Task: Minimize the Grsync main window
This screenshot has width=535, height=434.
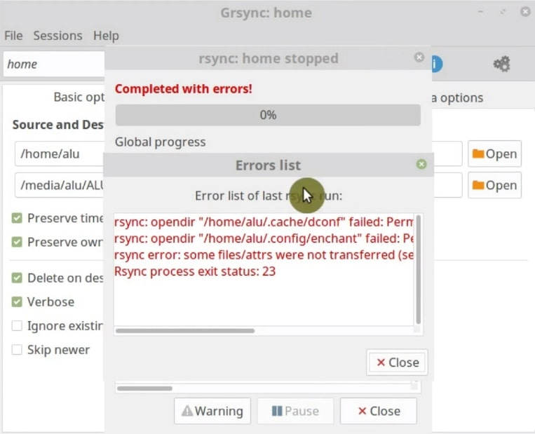Action: 481,12
